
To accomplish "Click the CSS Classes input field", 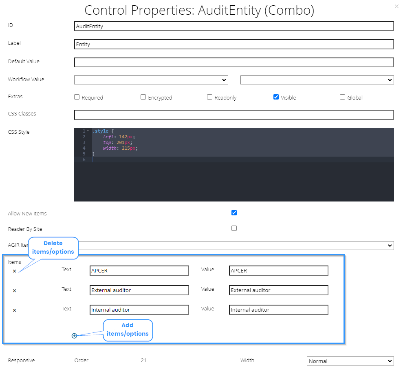I will (234, 115).
